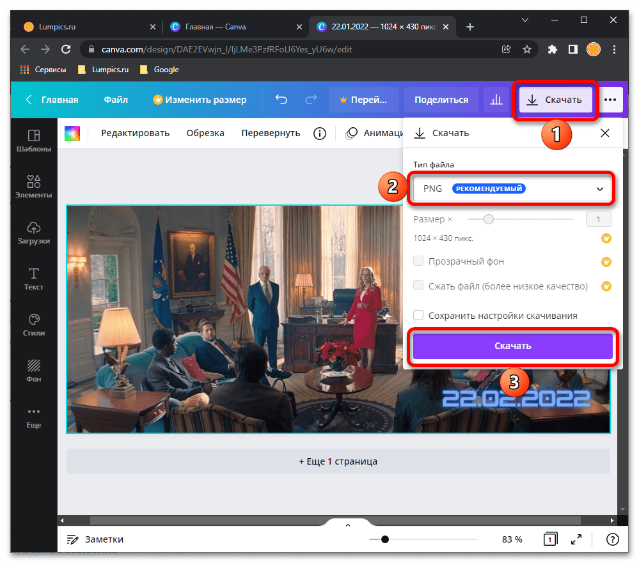Open browser extensions puzzle icon

tap(552, 49)
